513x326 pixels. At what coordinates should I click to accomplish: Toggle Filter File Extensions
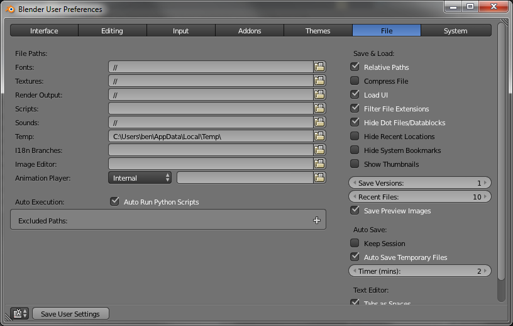pyautogui.click(x=355, y=108)
